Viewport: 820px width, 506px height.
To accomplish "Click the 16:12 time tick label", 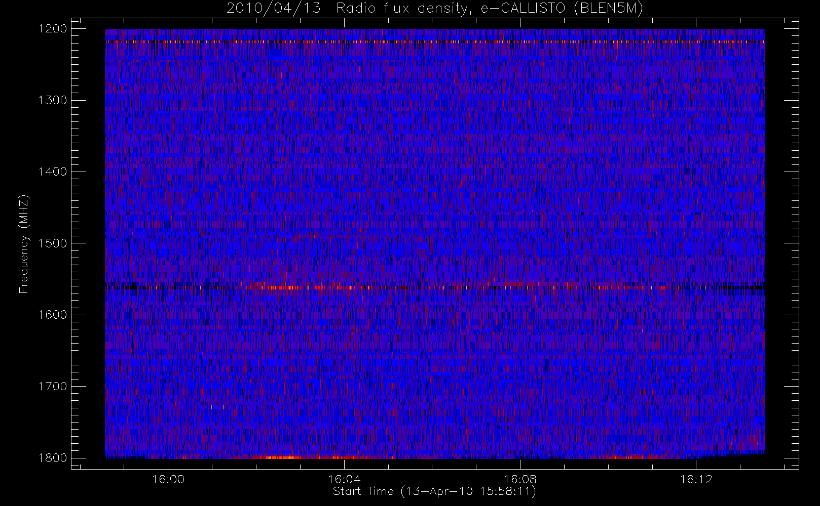I will click(x=696, y=479).
